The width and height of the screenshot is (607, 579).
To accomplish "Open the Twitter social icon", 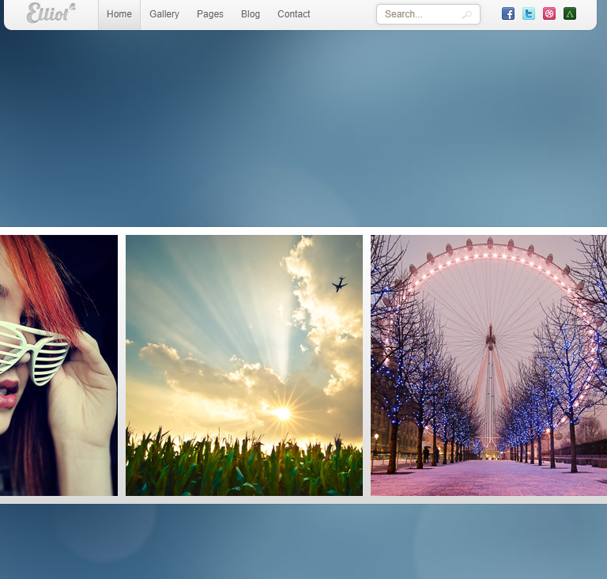I will pyautogui.click(x=529, y=14).
